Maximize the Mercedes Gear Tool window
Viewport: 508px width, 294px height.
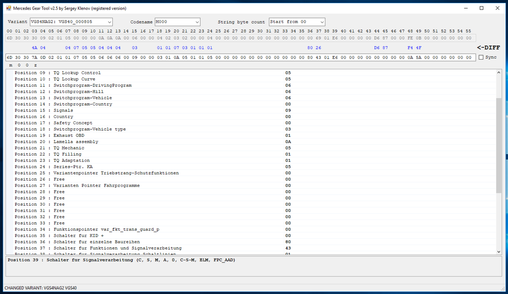(482, 8)
